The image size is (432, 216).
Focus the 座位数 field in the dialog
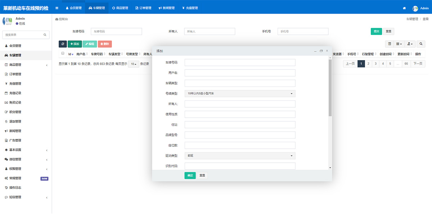pos(240,145)
